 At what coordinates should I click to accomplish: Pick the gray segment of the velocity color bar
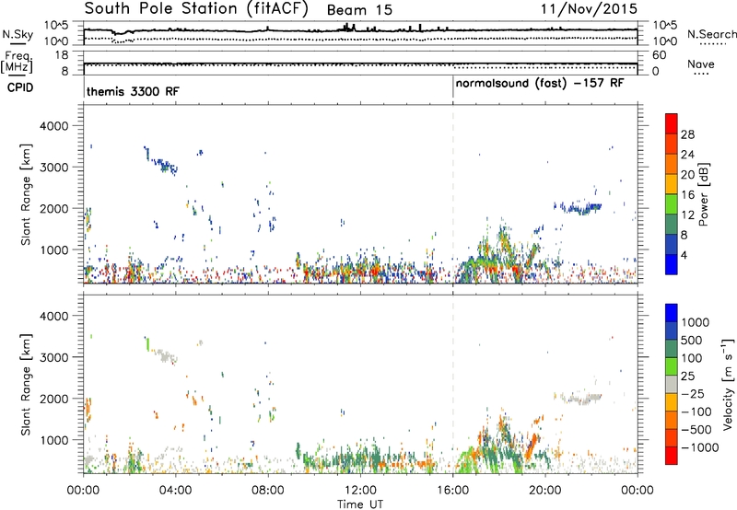[x=672, y=384]
